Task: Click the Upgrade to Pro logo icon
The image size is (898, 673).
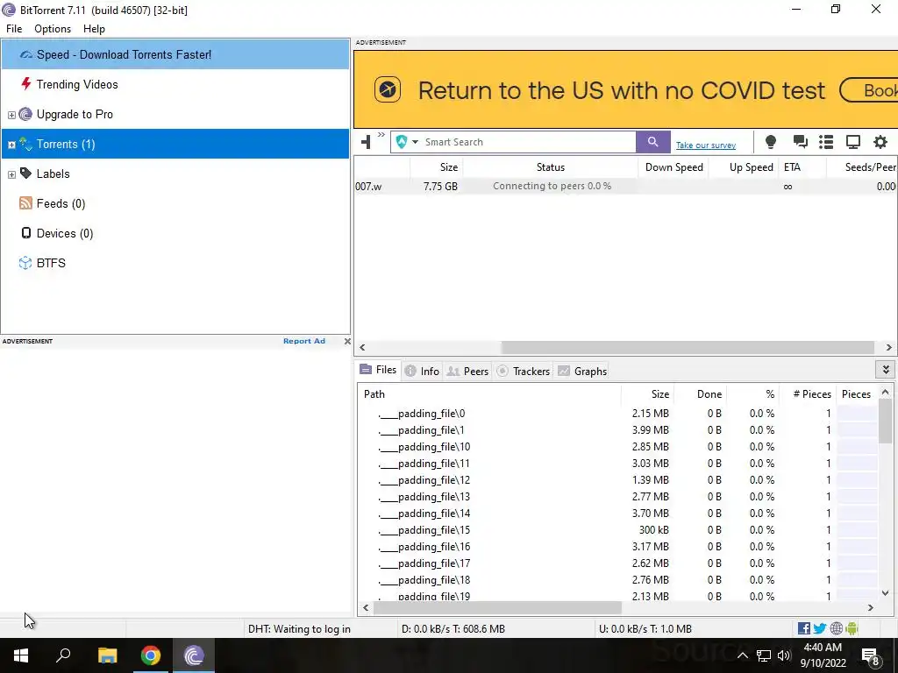Action: (25, 114)
